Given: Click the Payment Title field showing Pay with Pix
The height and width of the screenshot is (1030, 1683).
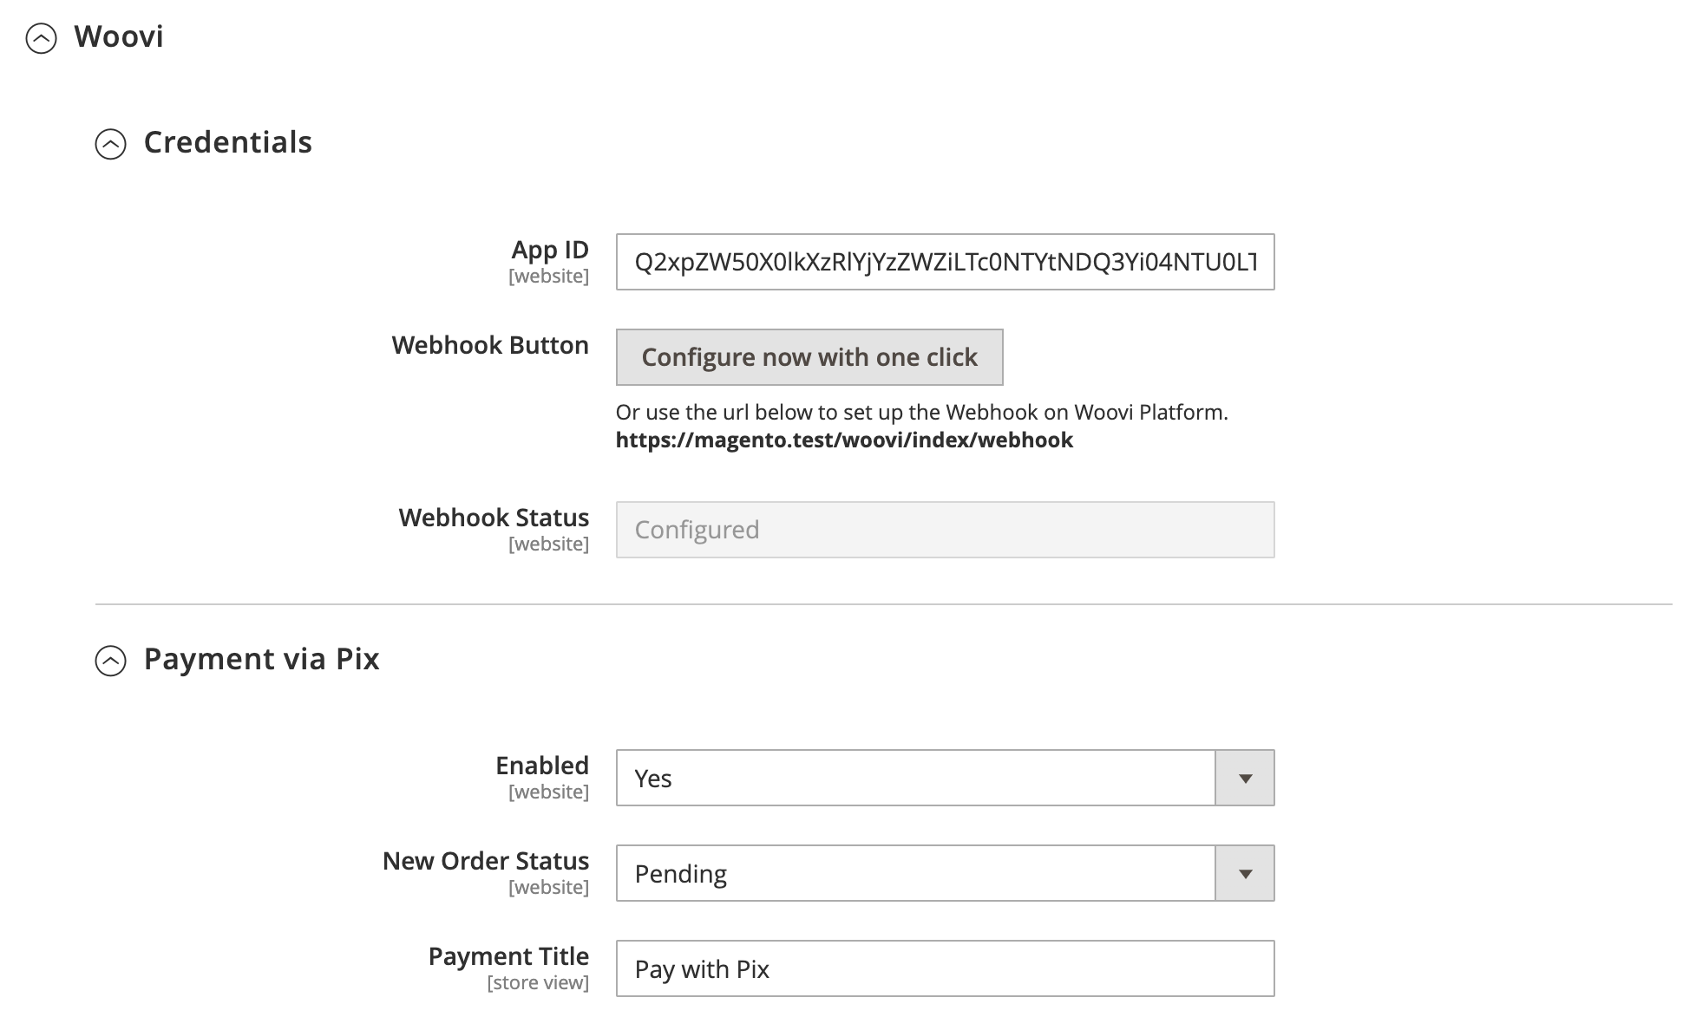Looking at the screenshot, I should 945,968.
